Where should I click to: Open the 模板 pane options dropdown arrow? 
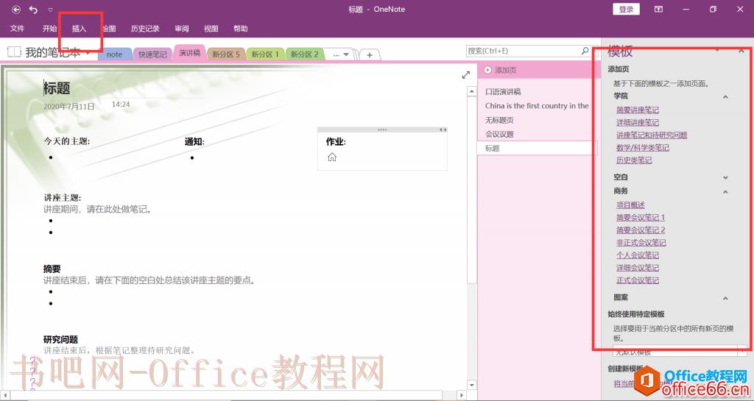point(717,51)
